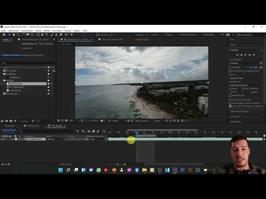Image resolution: width=266 pixels, height=199 pixels.
Task: Toggle the timeline layer's eye visibility
Action: (x=2, y=139)
